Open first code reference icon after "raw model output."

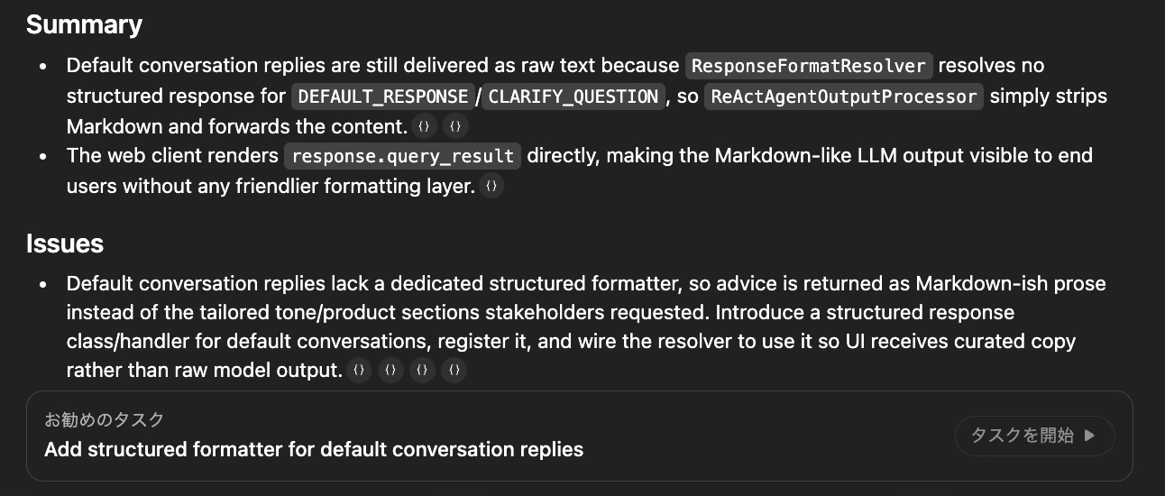(x=360, y=370)
